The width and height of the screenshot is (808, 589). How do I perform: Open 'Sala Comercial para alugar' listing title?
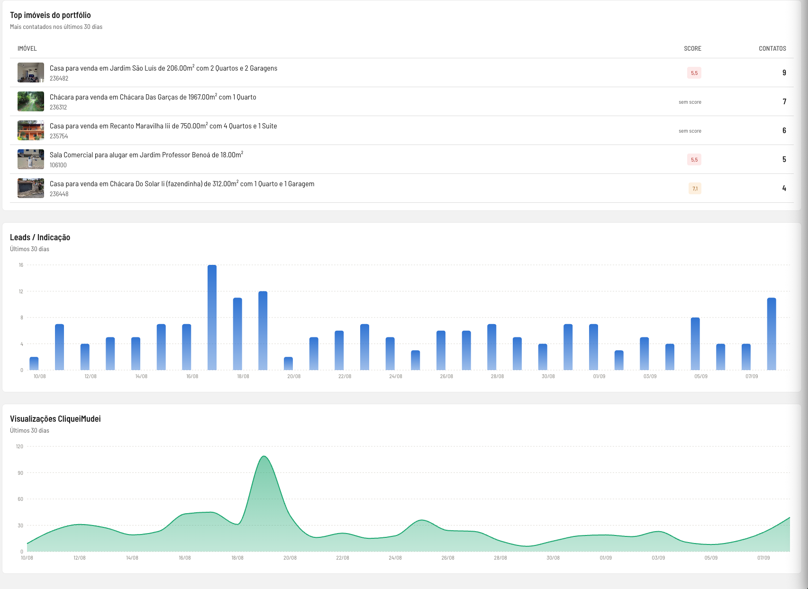pyautogui.click(x=146, y=155)
